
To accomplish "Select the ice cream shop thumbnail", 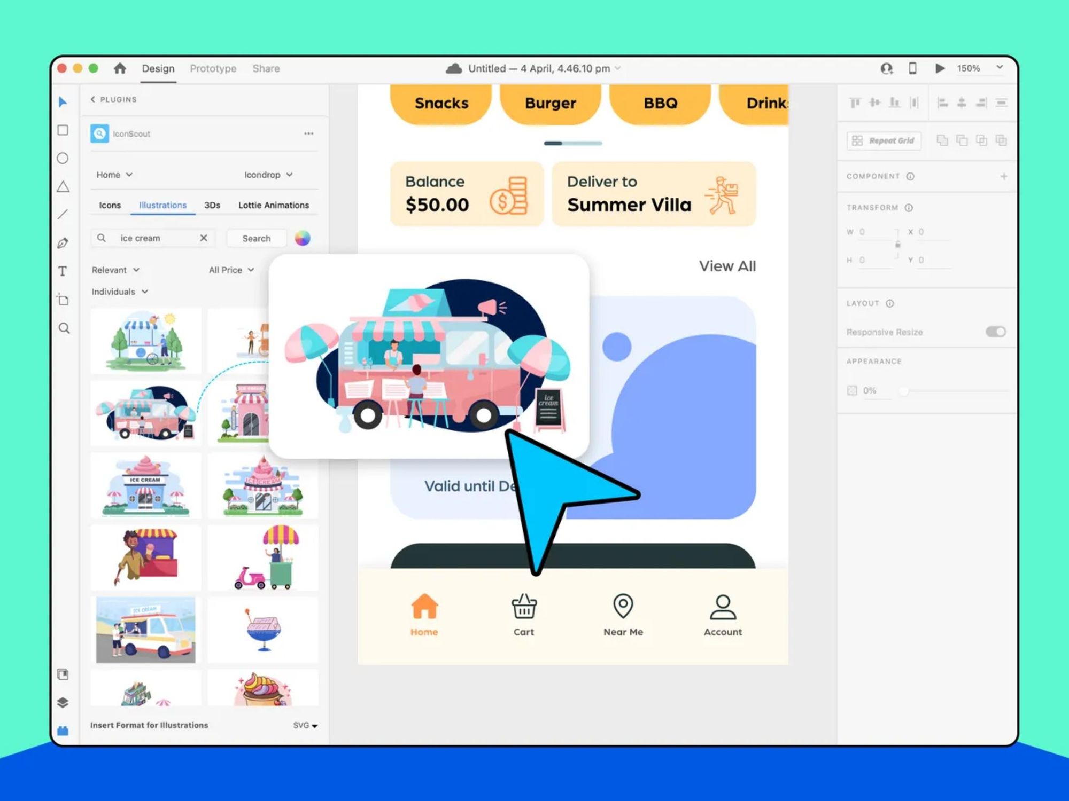I will tap(146, 485).
